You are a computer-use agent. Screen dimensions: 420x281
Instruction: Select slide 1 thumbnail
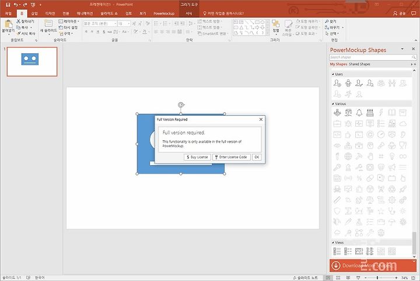(32, 62)
